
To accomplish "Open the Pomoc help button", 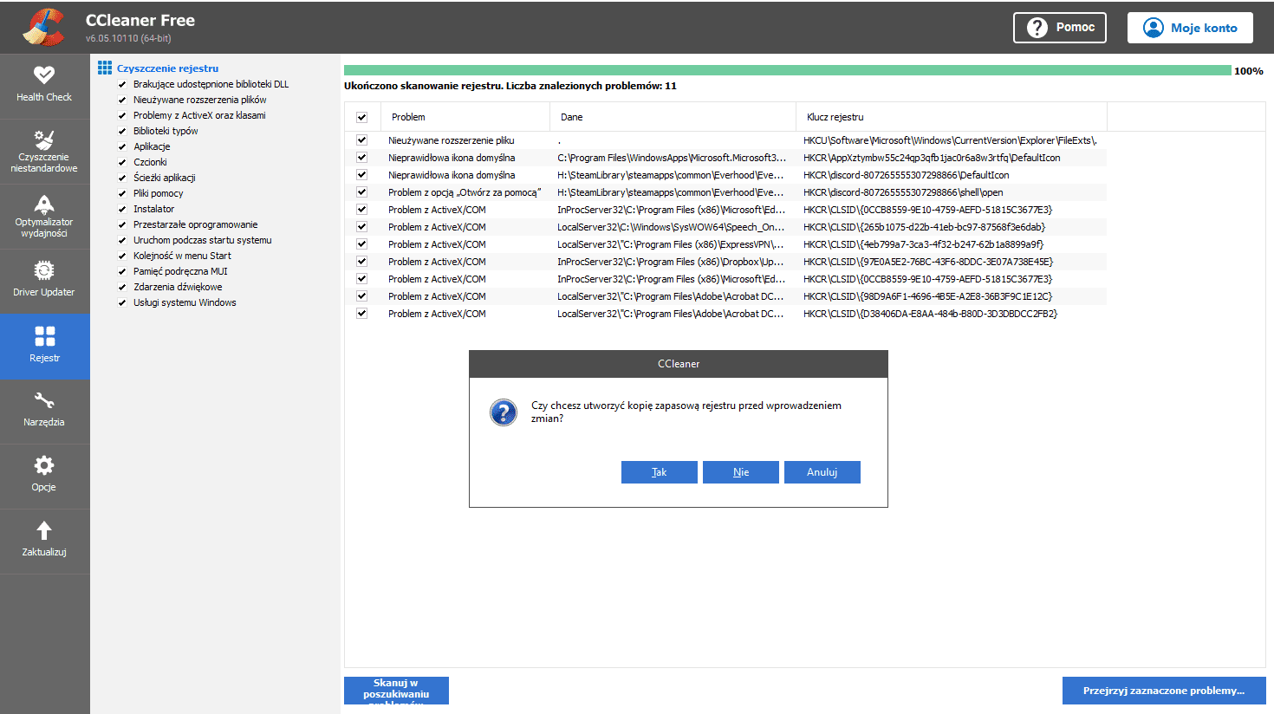I will tap(1059, 28).
